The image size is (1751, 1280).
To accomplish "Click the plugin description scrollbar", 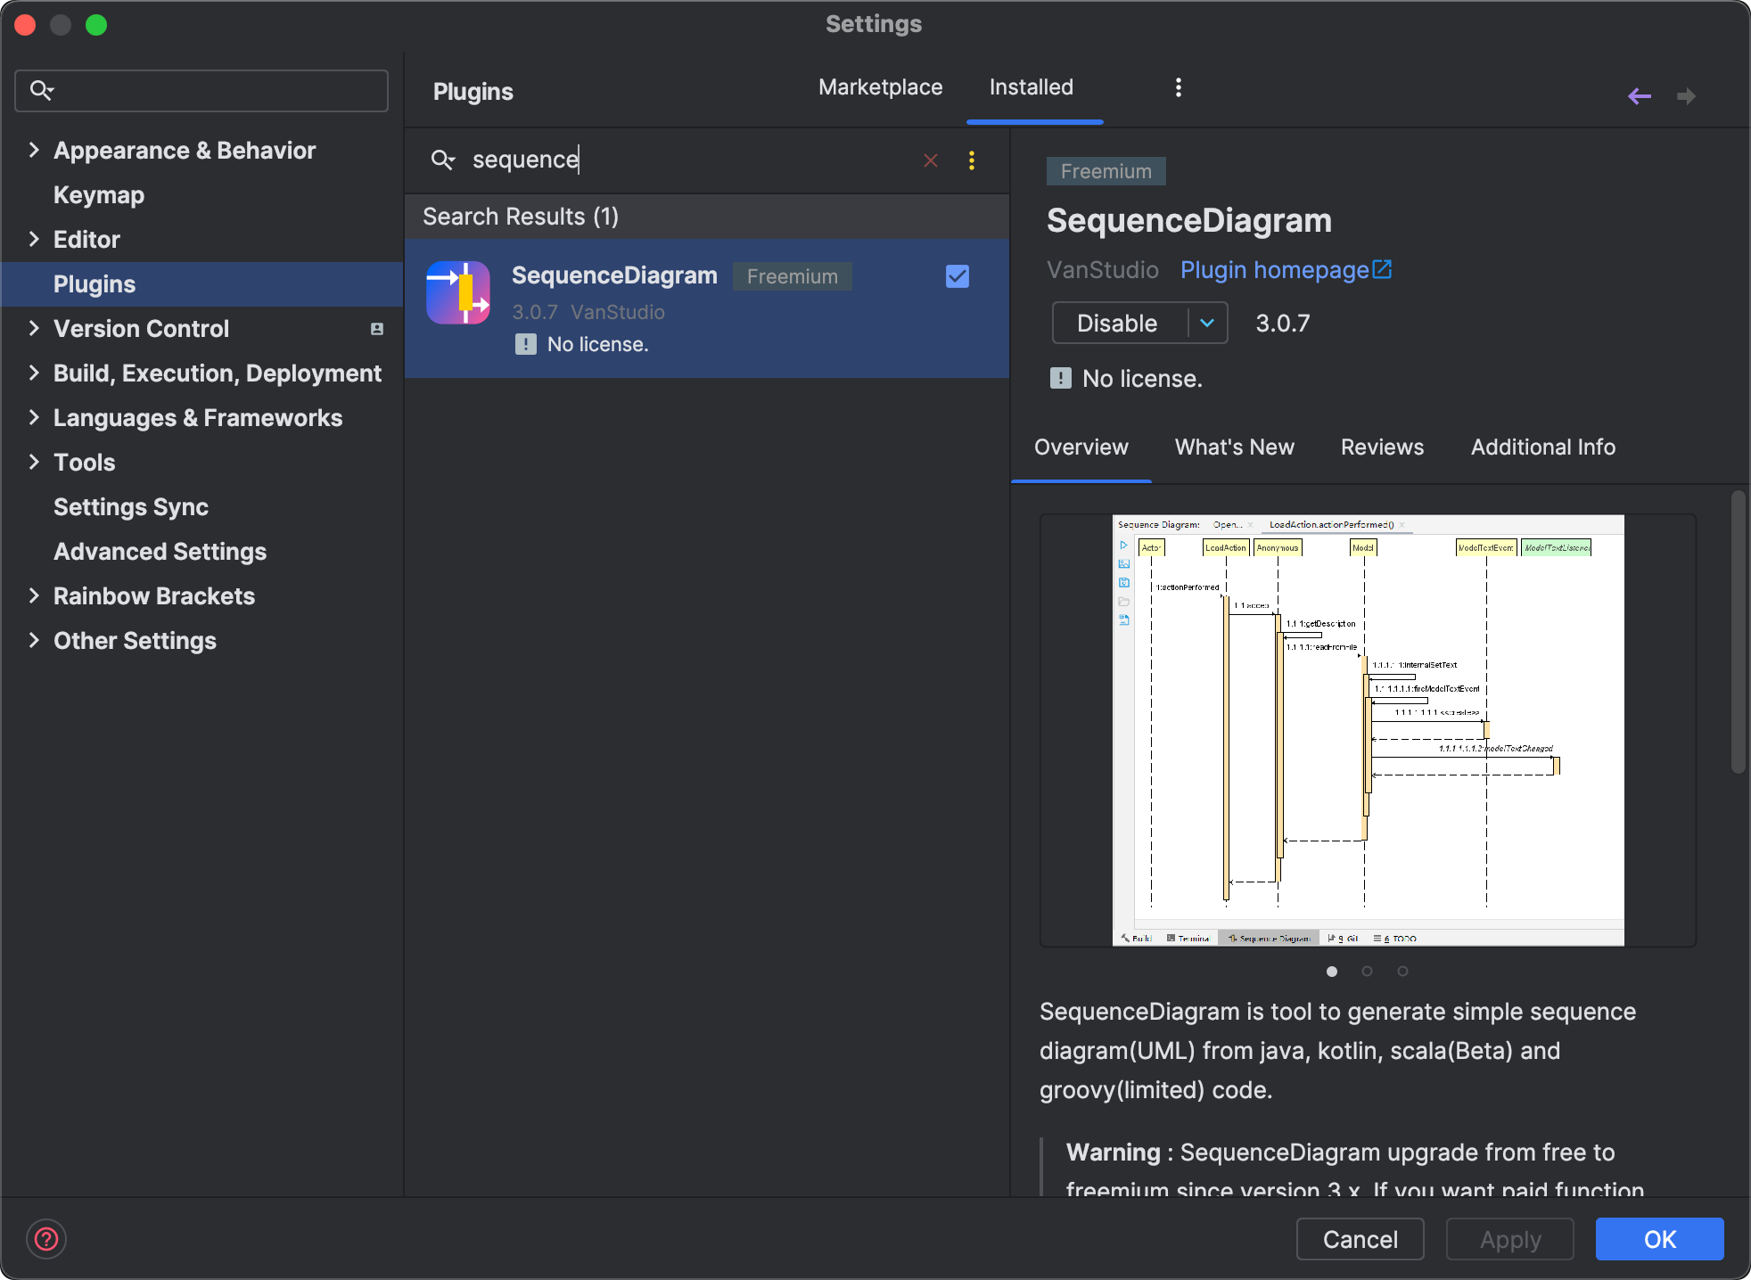I will (x=1738, y=633).
